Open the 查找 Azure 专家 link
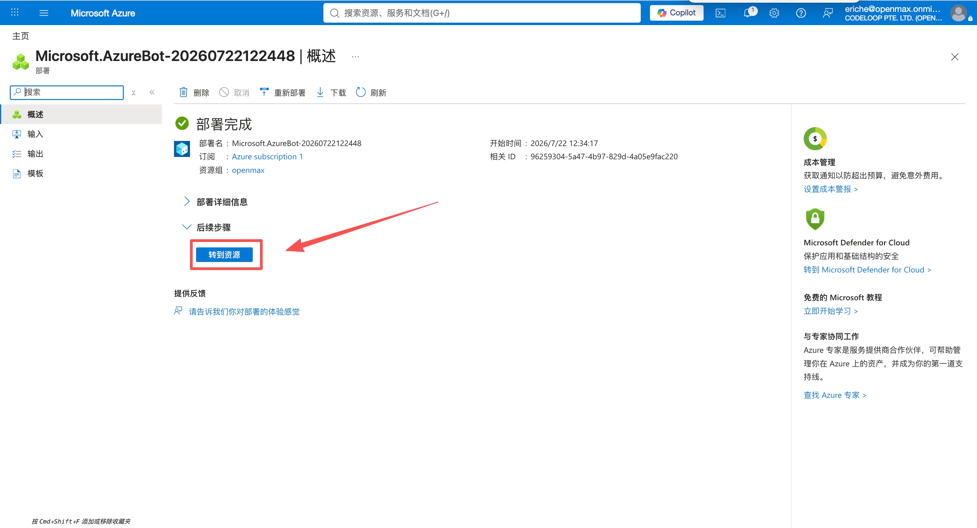Screen dimensions: 977x528 (835, 395)
